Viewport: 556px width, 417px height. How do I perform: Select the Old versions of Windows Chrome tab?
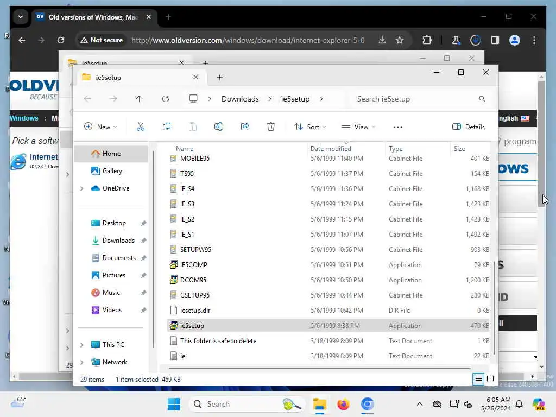pos(93,17)
